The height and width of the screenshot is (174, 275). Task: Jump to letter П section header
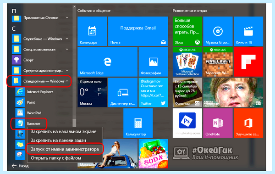(x=14, y=11)
